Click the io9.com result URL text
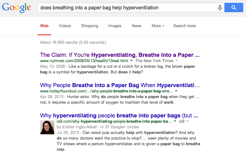Viewport: 246px width, 153px height. [x=114, y=121]
